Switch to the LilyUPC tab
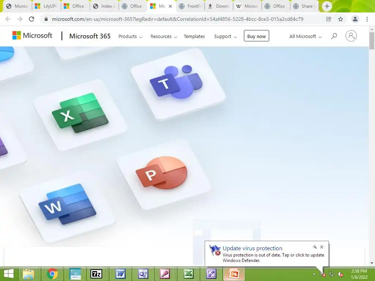The image size is (375, 281). 47,6
